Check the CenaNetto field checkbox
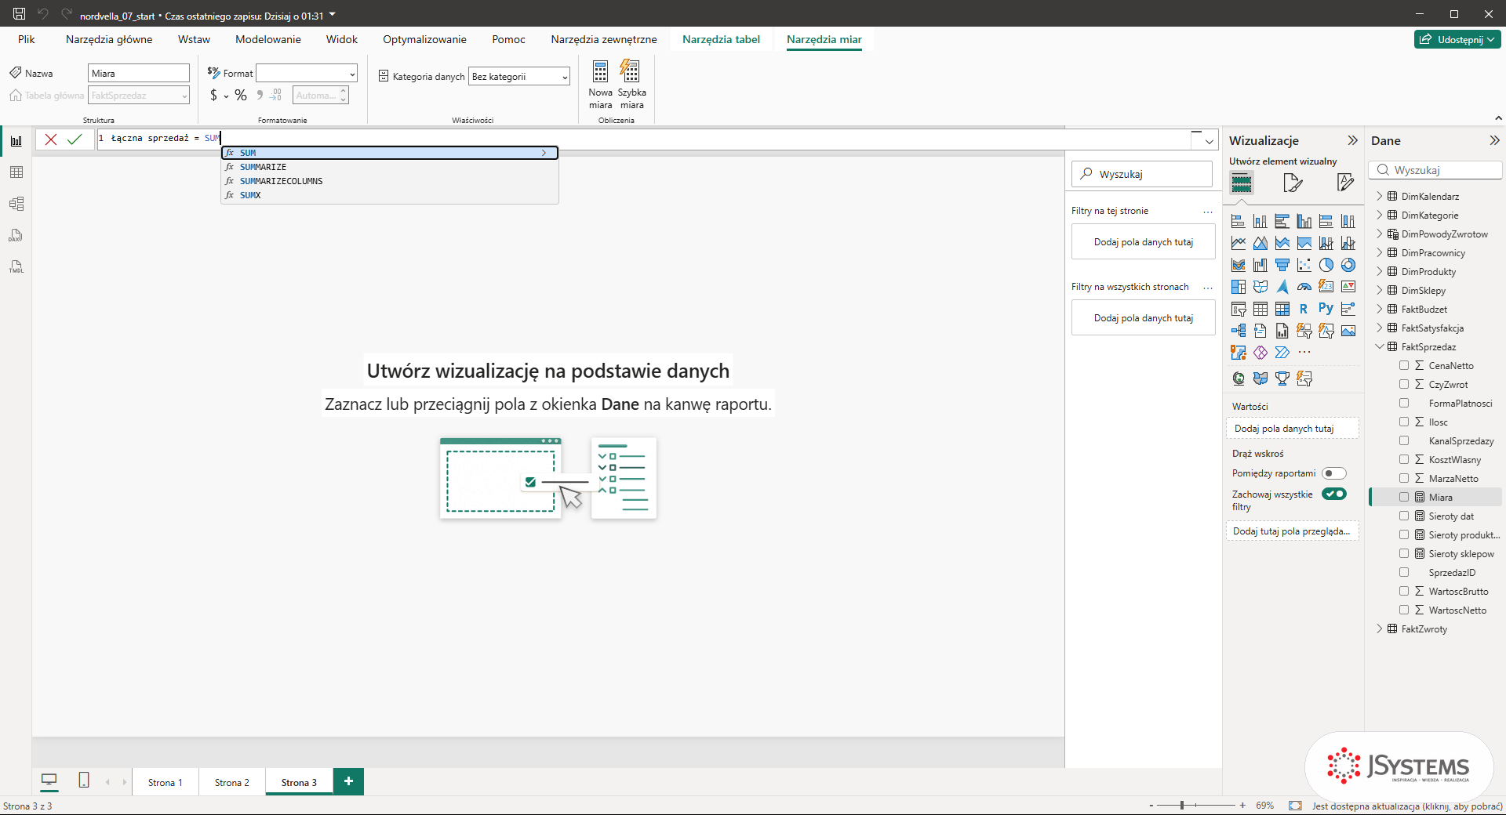 [x=1404, y=366]
